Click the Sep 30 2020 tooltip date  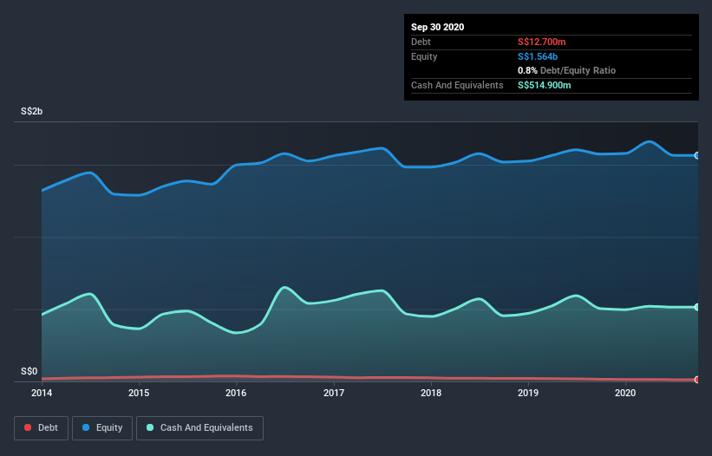438,27
